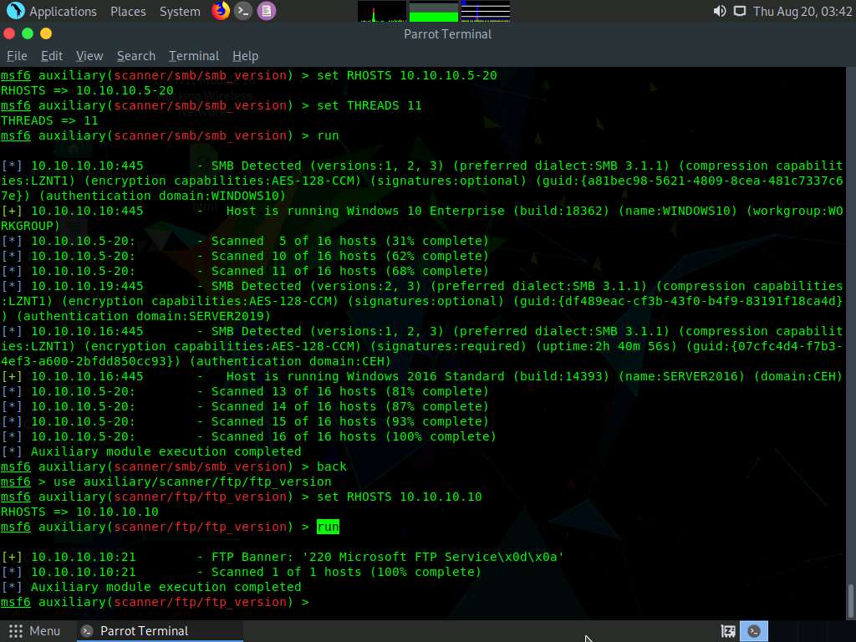
Task: Click the workspace switcher icon in bottom panel
Action: [x=728, y=631]
